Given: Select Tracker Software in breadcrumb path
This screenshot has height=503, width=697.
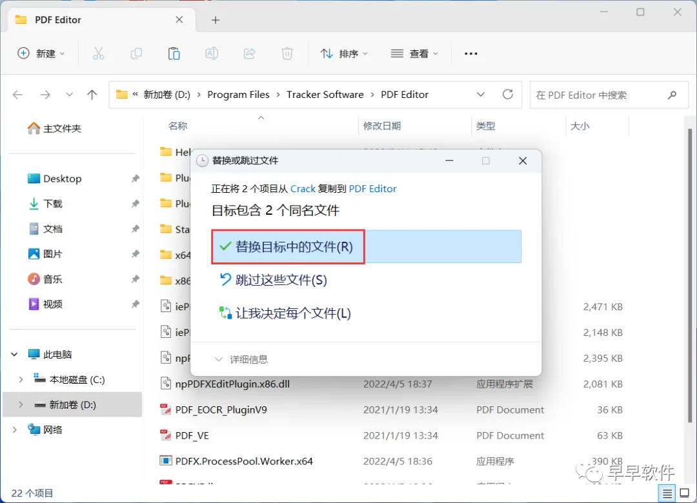Looking at the screenshot, I should (325, 95).
